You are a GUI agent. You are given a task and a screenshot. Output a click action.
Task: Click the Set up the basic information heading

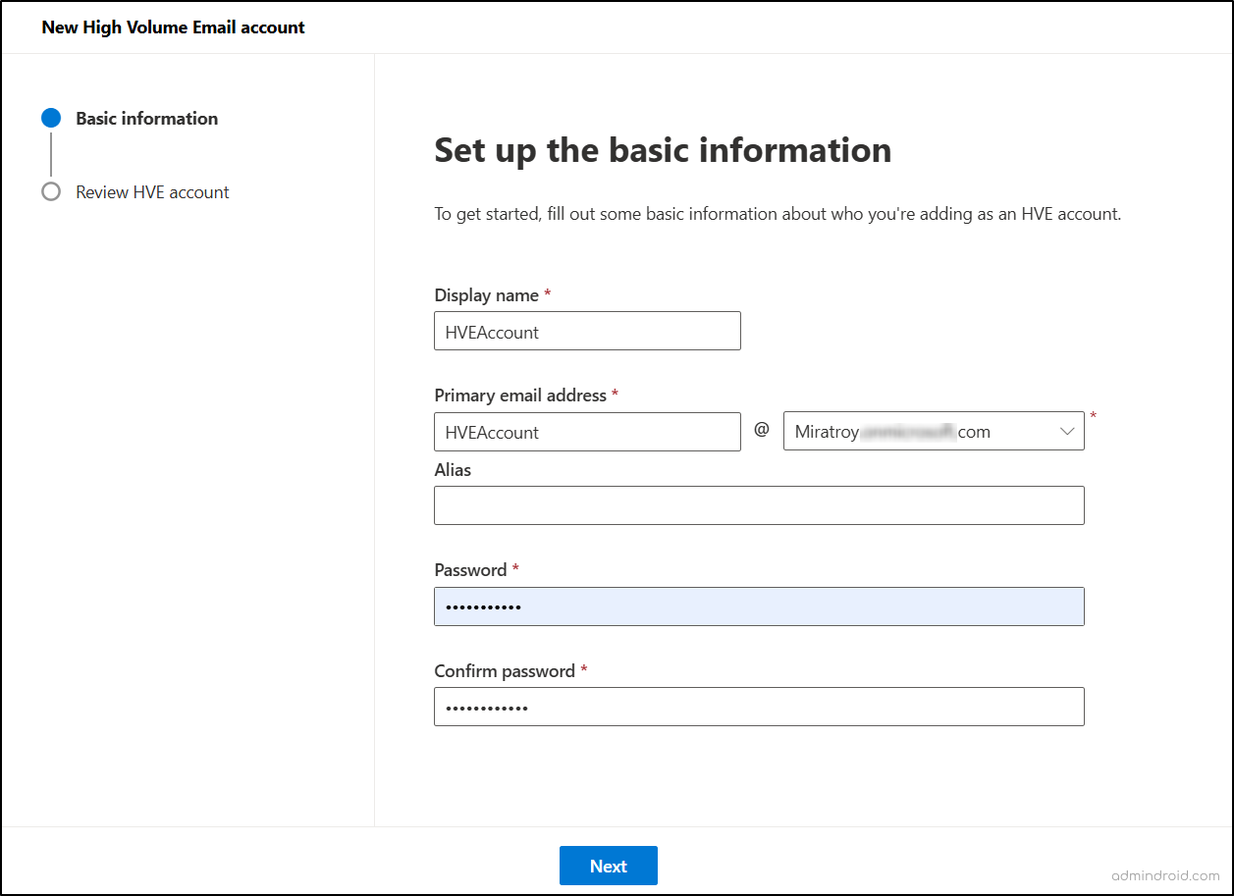[663, 150]
